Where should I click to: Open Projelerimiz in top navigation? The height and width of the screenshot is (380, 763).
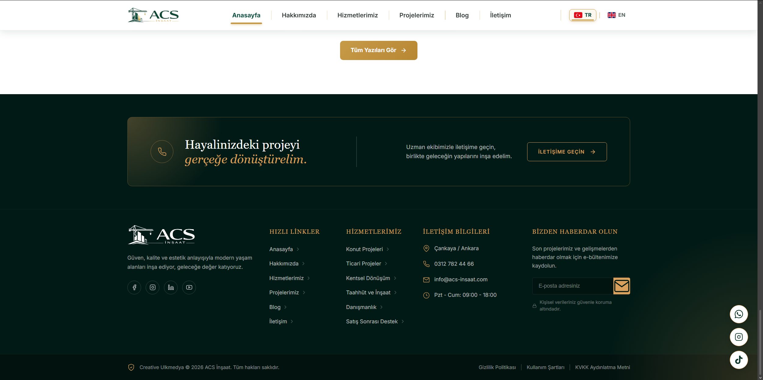(x=417, y=15)
